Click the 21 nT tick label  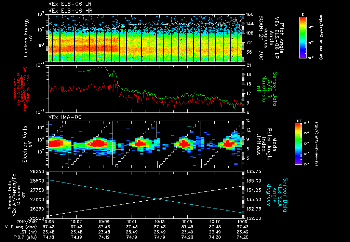tap(248, 65)
